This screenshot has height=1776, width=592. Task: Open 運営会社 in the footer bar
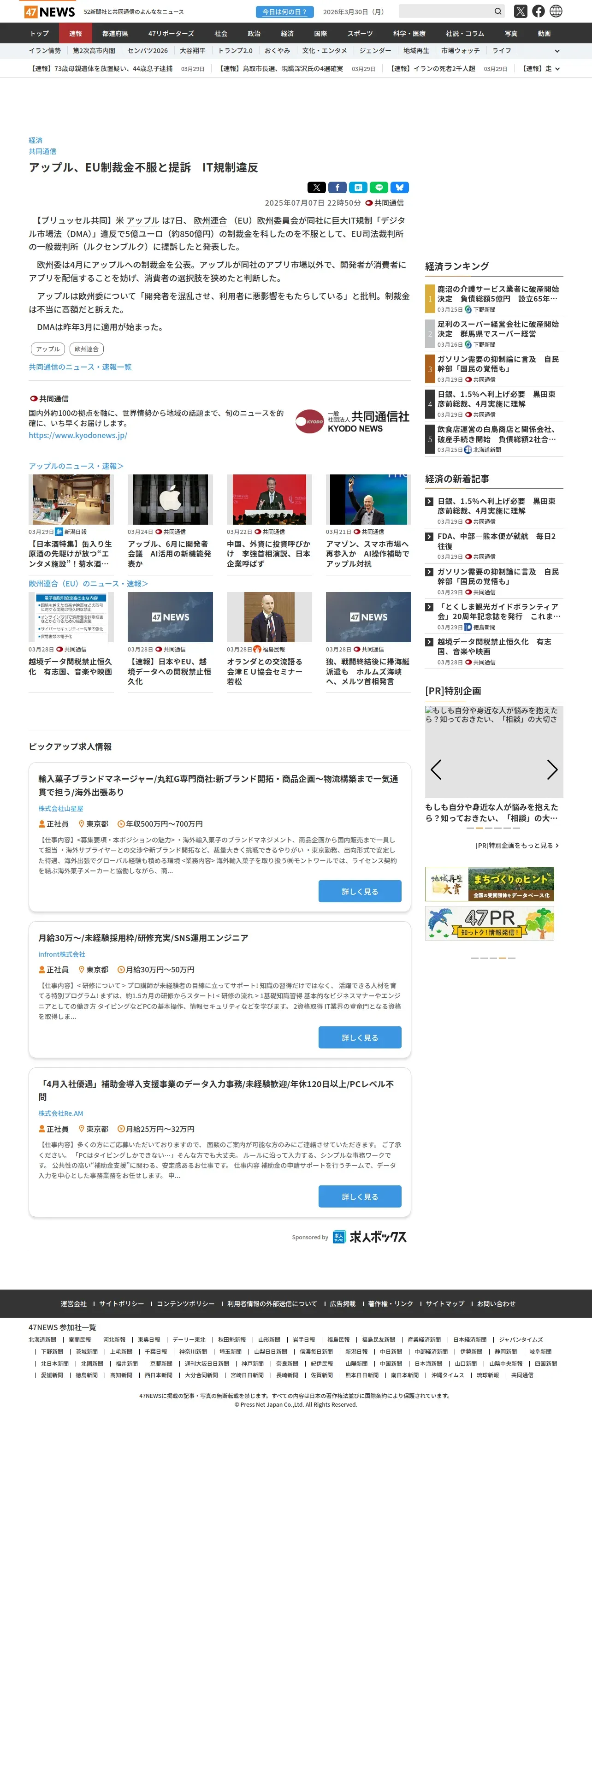tap(74, 1304)
